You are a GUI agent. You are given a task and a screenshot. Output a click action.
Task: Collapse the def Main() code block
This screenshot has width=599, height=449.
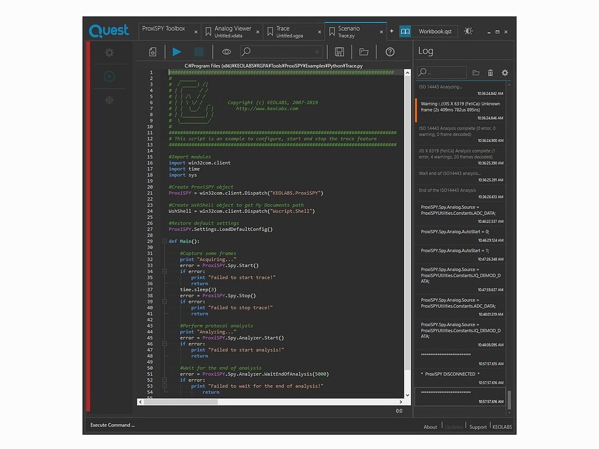tap(164, 241)
